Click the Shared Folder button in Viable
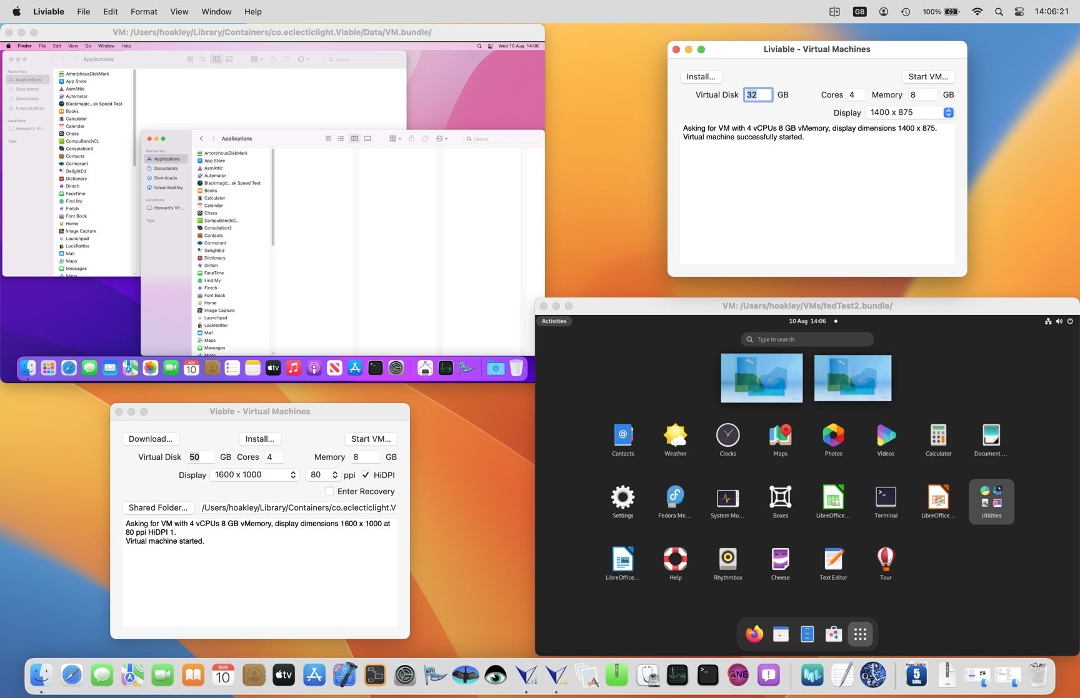 (157, 507)
